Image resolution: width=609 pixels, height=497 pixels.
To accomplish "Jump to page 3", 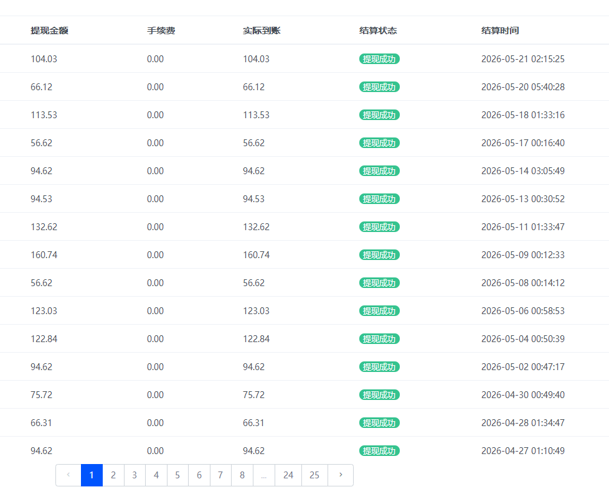I will click(135, 475).
